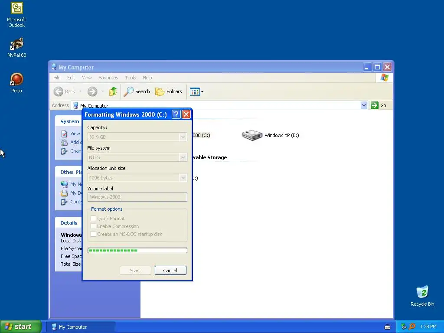Click the orange magnifier tray icon
The image size is (444, 333).
412,326
